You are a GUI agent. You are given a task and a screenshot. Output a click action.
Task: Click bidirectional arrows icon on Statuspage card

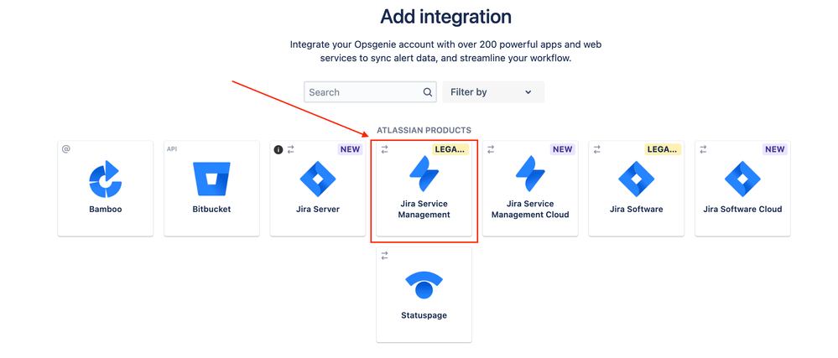tap(384, 256)
